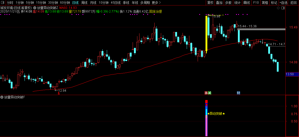Screen dimensions: 299x137
Task: Click the 流通6.42亿 float value
Action: [x=140, y=11]
